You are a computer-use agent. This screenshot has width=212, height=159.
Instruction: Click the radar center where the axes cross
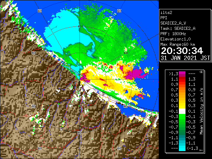click(79, 79)
